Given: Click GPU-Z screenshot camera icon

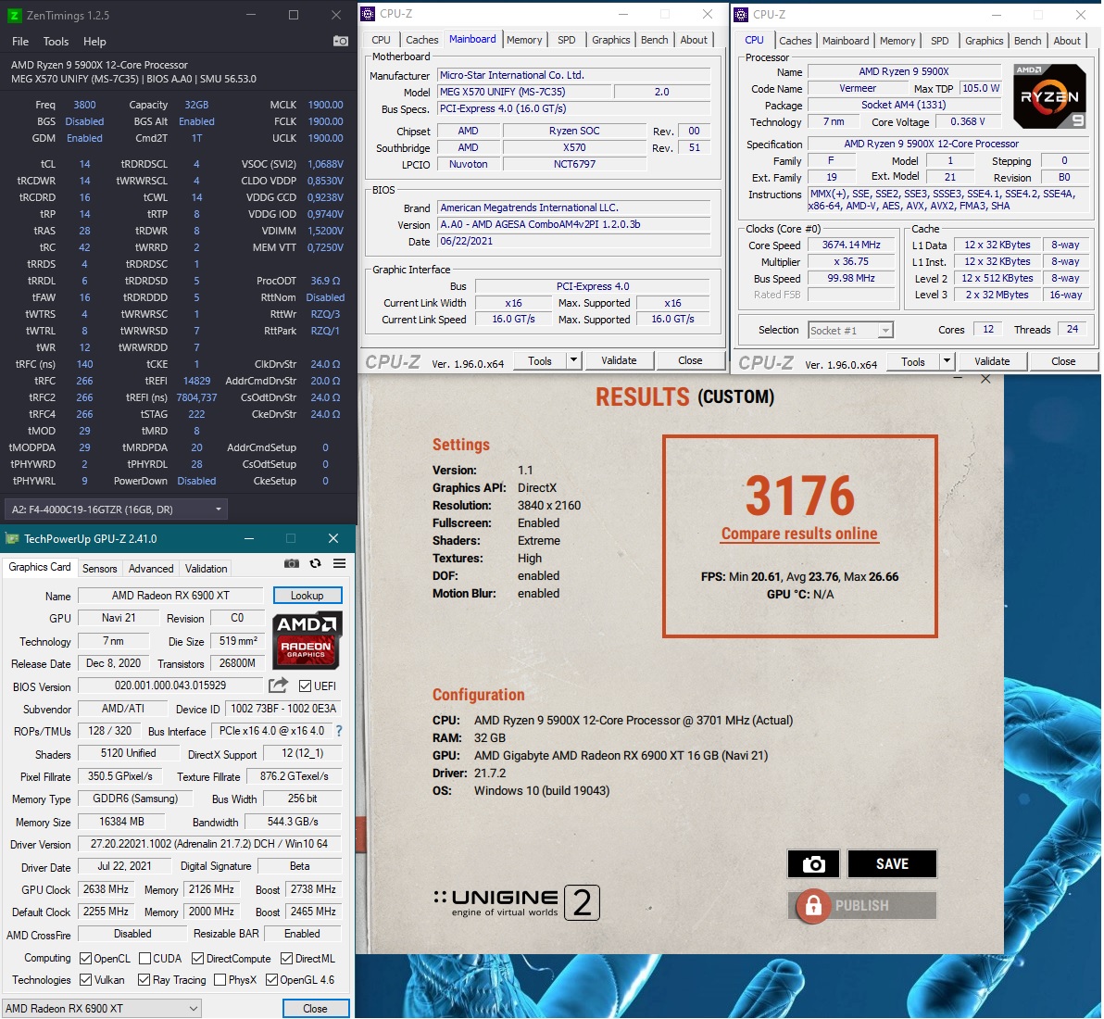Looking at the screenshot, I should click(292, 563).
